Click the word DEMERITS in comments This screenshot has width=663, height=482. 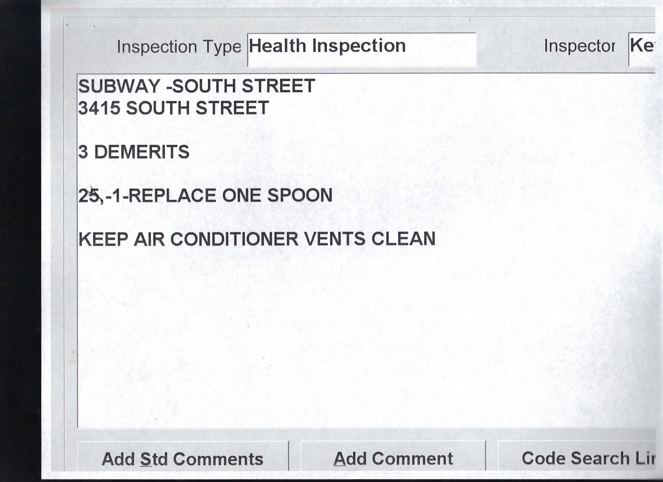tap(141, 152)
